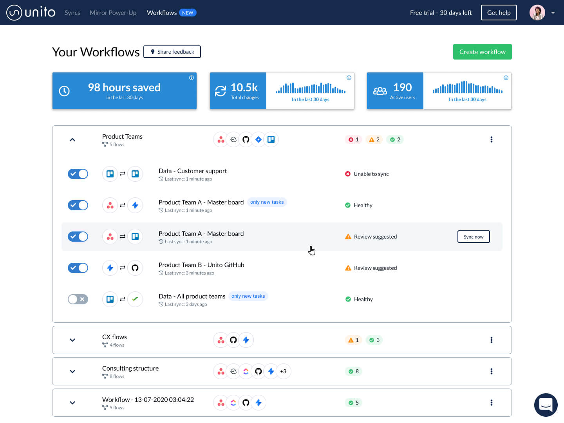Click the NEW badge next to Workflows

click(188, 13)
